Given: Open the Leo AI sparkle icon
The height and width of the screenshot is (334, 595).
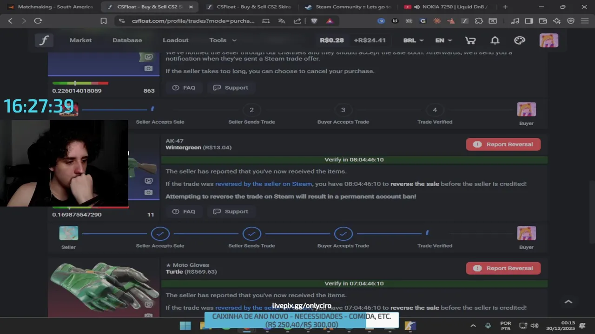Looking at the screenshot, I should coord(557,21).
